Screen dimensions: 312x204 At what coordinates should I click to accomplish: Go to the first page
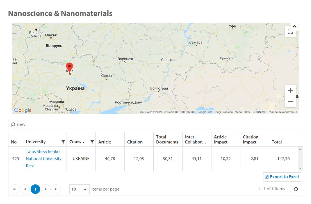click(x=15, y=189)
